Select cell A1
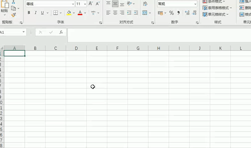The width and height of the screenshot is (251, 148). [14, 53]
